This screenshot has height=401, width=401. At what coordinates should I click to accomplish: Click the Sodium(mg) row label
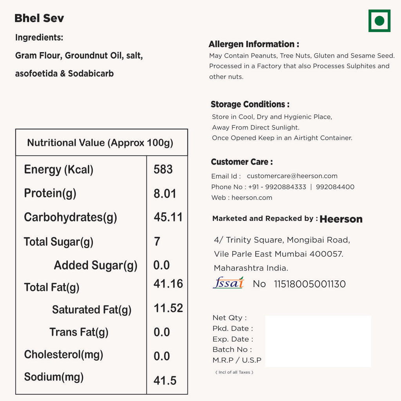(x=54, y=377)
